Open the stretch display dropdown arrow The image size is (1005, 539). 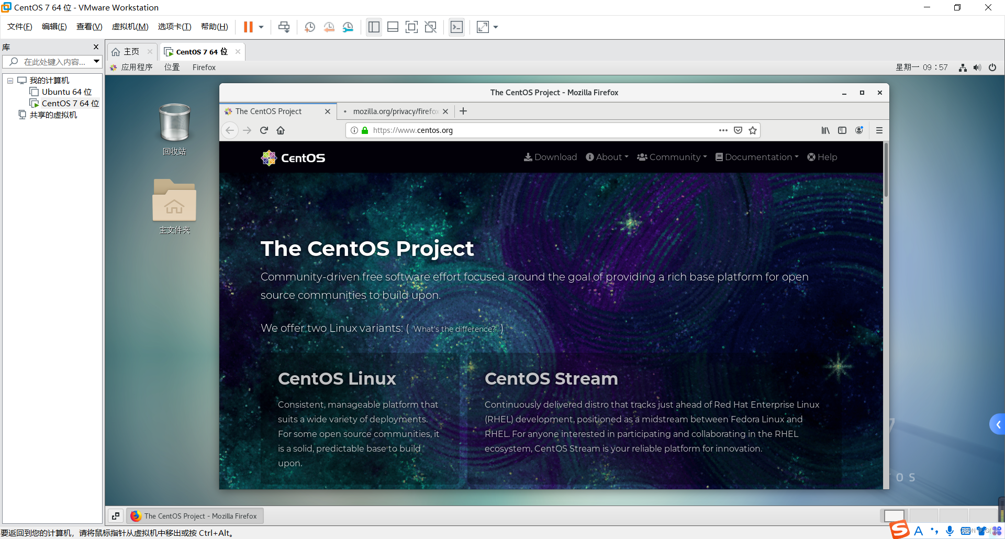coord(496,27)
